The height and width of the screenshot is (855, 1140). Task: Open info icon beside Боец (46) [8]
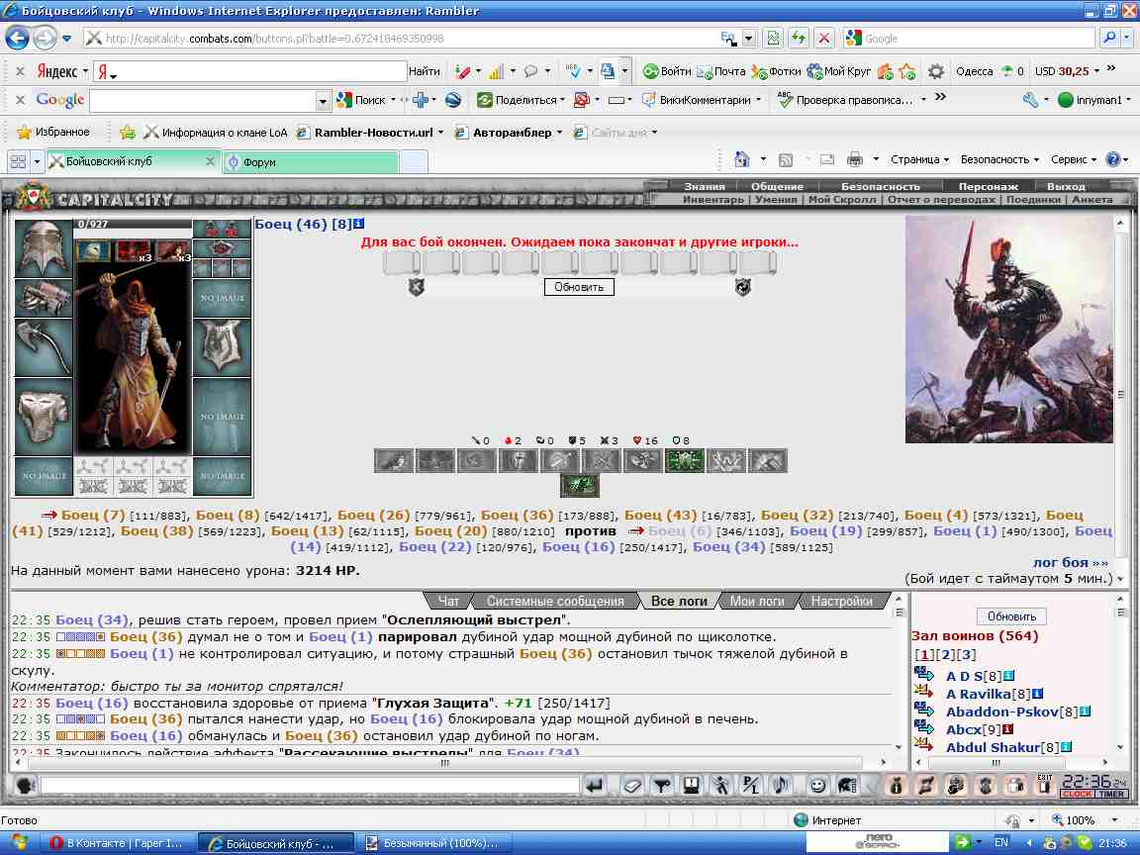[358, 224]
